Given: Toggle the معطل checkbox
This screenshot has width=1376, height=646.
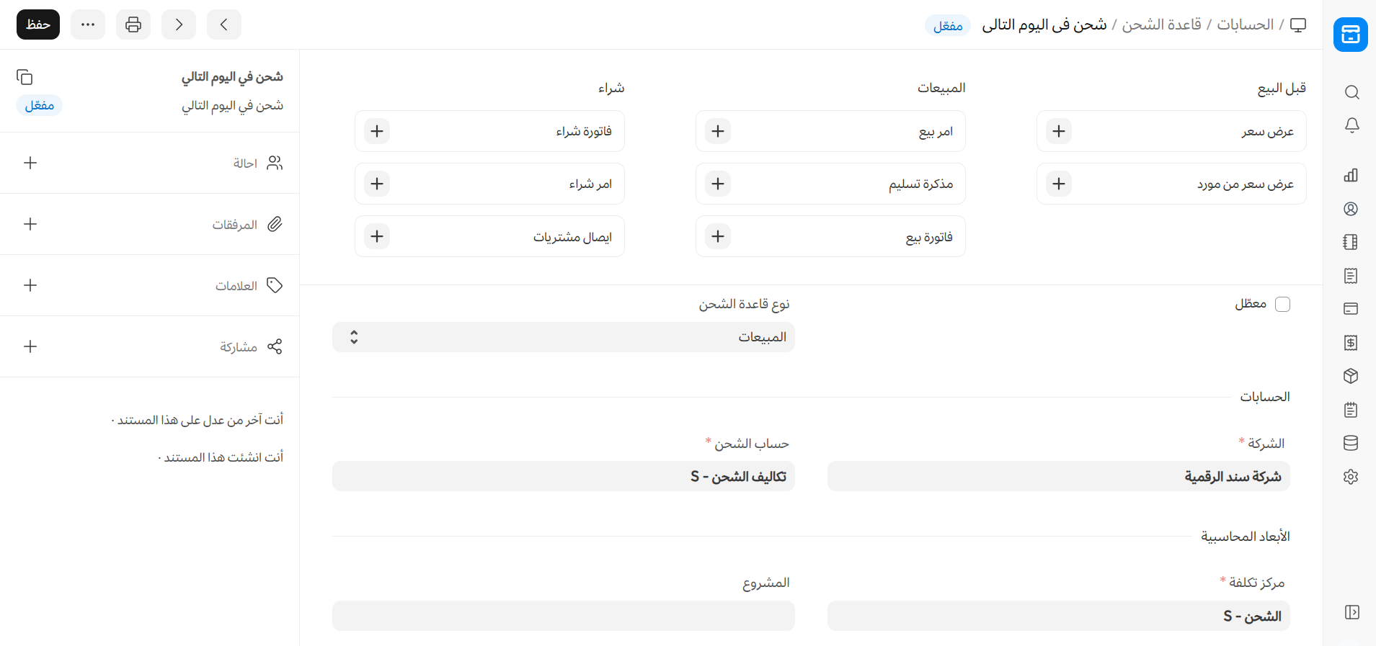Looking at the screenshot, I should [x=1282, y=304].
